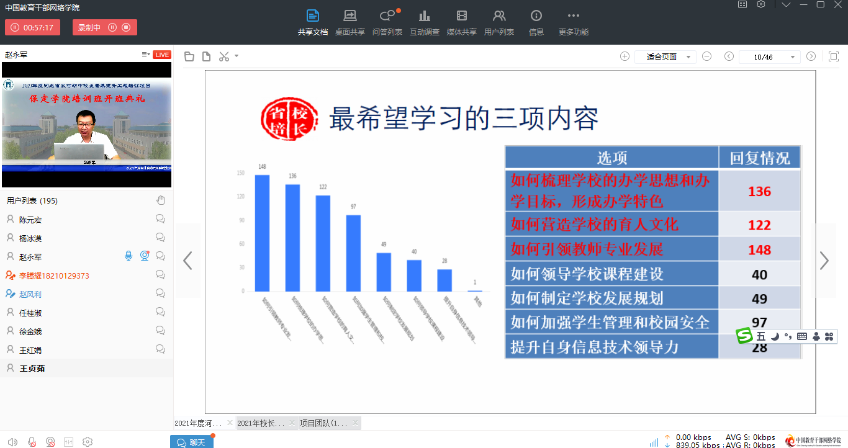Viewport: 848px width, 448px height.
Task: Click the raise hand icon in user list
Action: [x=160, y=200]
